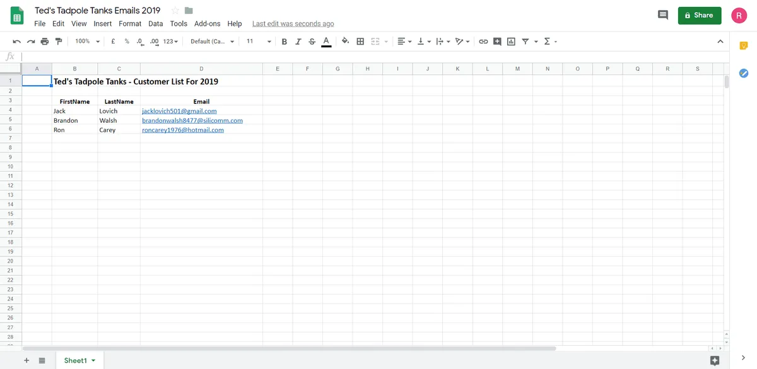This screenshot has height=369, width=757.
Task: Click the Undo icon
Action: click(16, 42)
